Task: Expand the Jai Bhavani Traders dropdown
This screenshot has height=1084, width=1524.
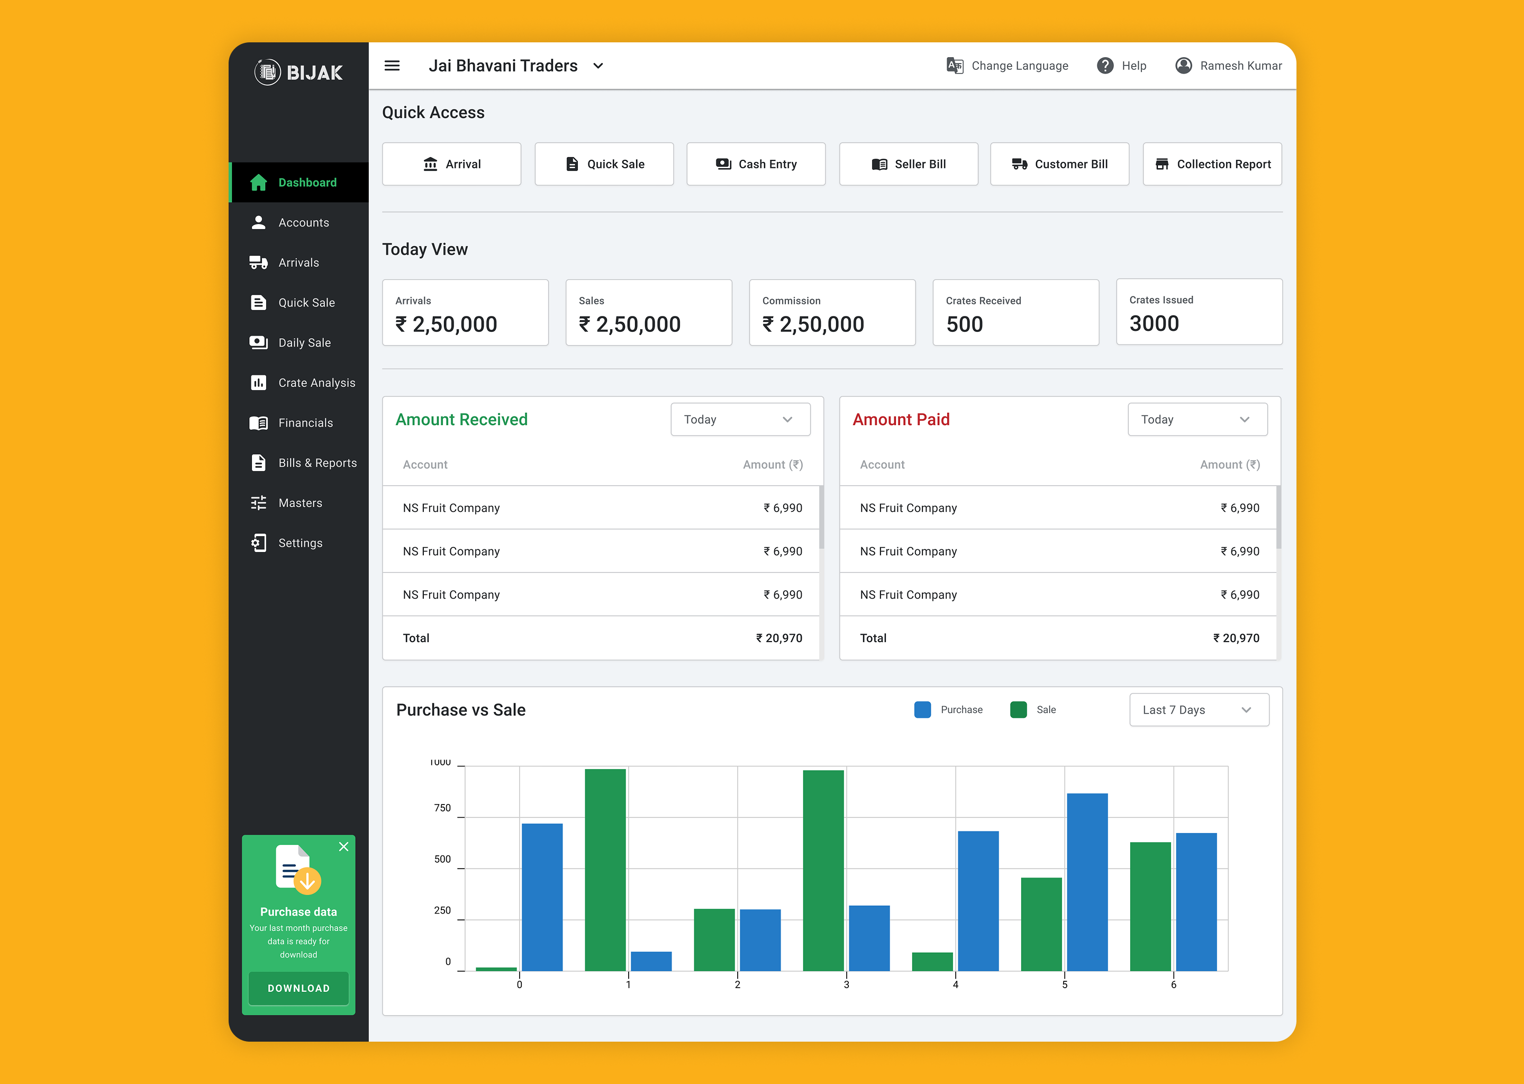Action: pyautogui.click(x=598, y=66)
